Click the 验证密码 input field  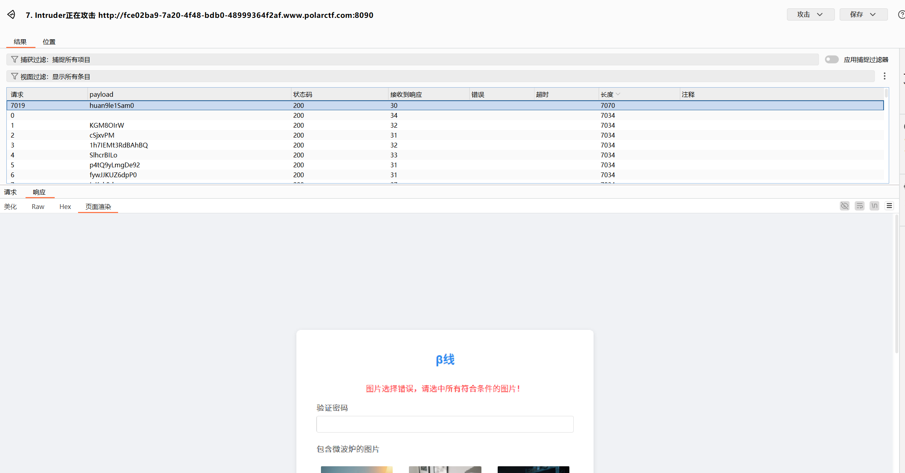[x=445, y=424]
